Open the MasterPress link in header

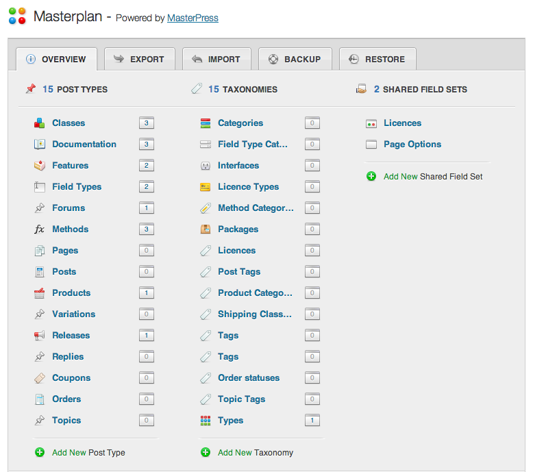click(x=193, y=18)
